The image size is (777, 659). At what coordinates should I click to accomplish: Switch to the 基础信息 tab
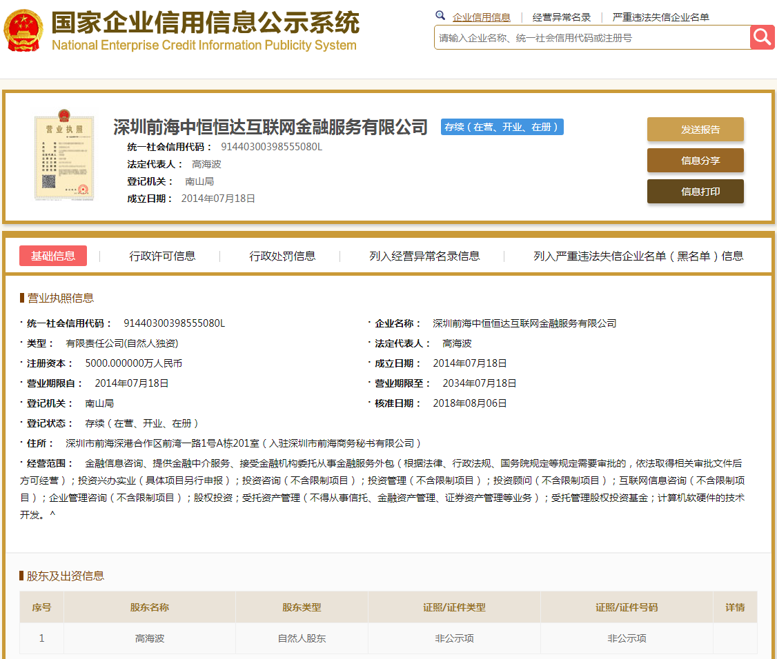point(53,256)
